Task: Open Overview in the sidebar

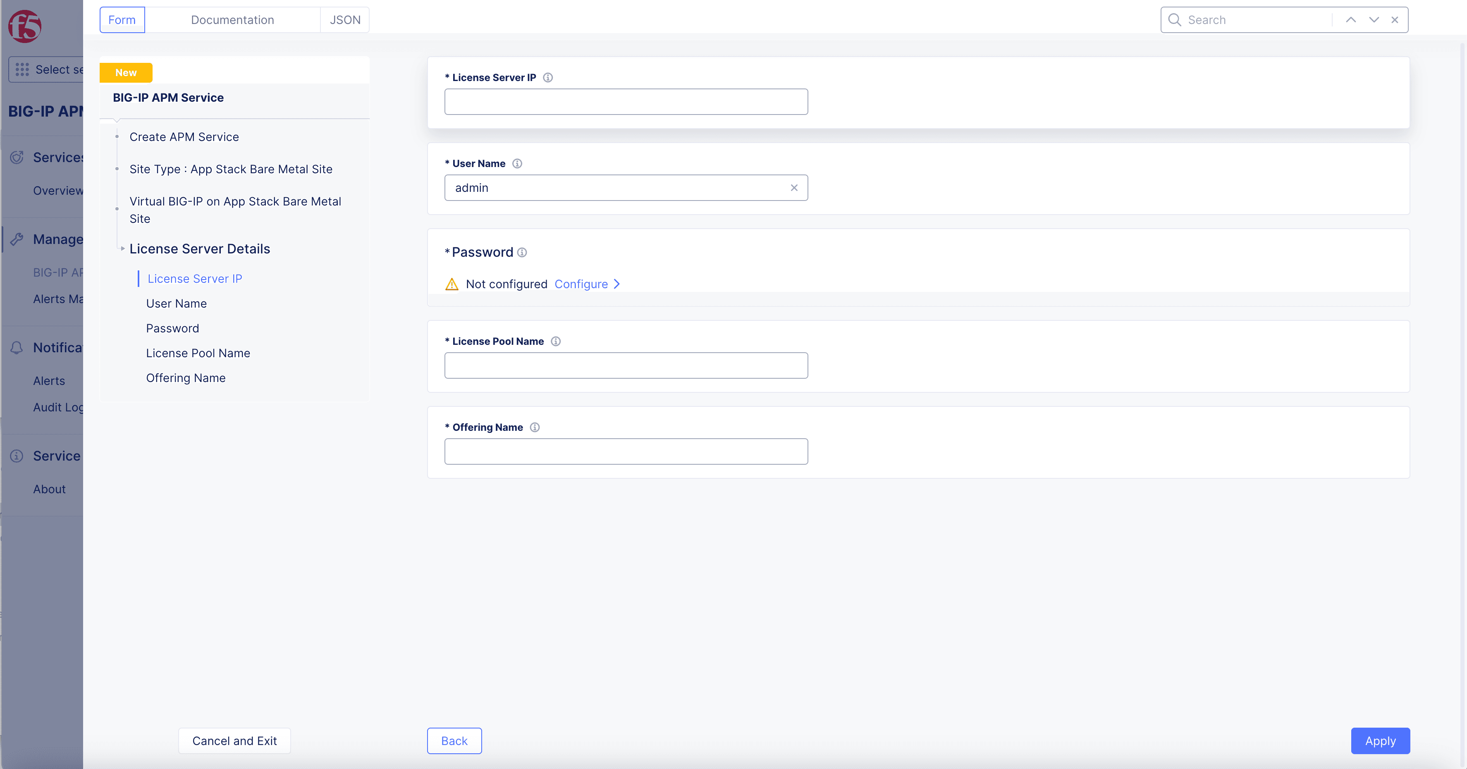Action: pos(57,191)
